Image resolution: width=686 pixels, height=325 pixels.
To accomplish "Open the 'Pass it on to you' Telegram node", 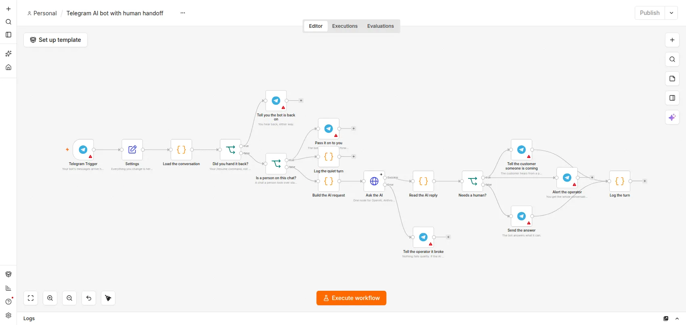I will 328,128.
